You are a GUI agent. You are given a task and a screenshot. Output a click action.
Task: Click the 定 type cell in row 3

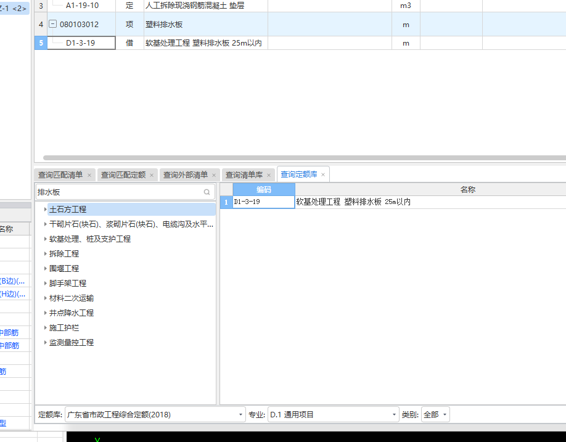(x=129, y=6)
